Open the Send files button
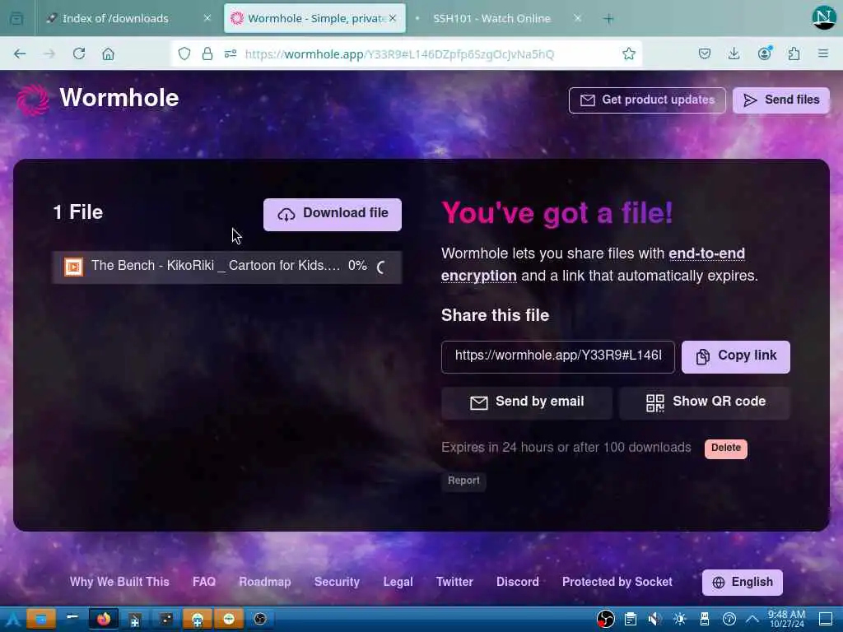Screen dimensions: 843x632 pos(780,100)
